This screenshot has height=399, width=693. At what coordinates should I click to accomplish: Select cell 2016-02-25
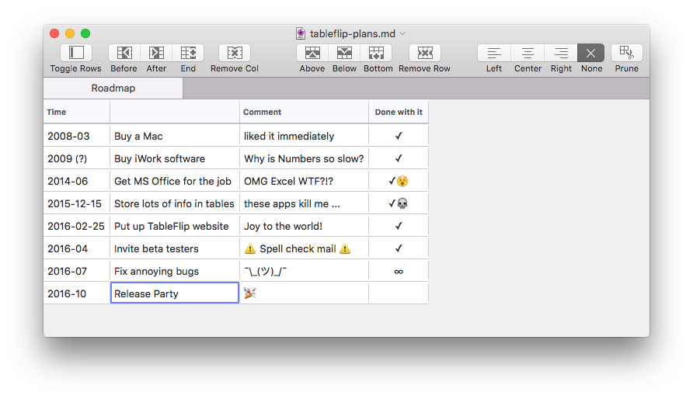[x=76, y=226]
